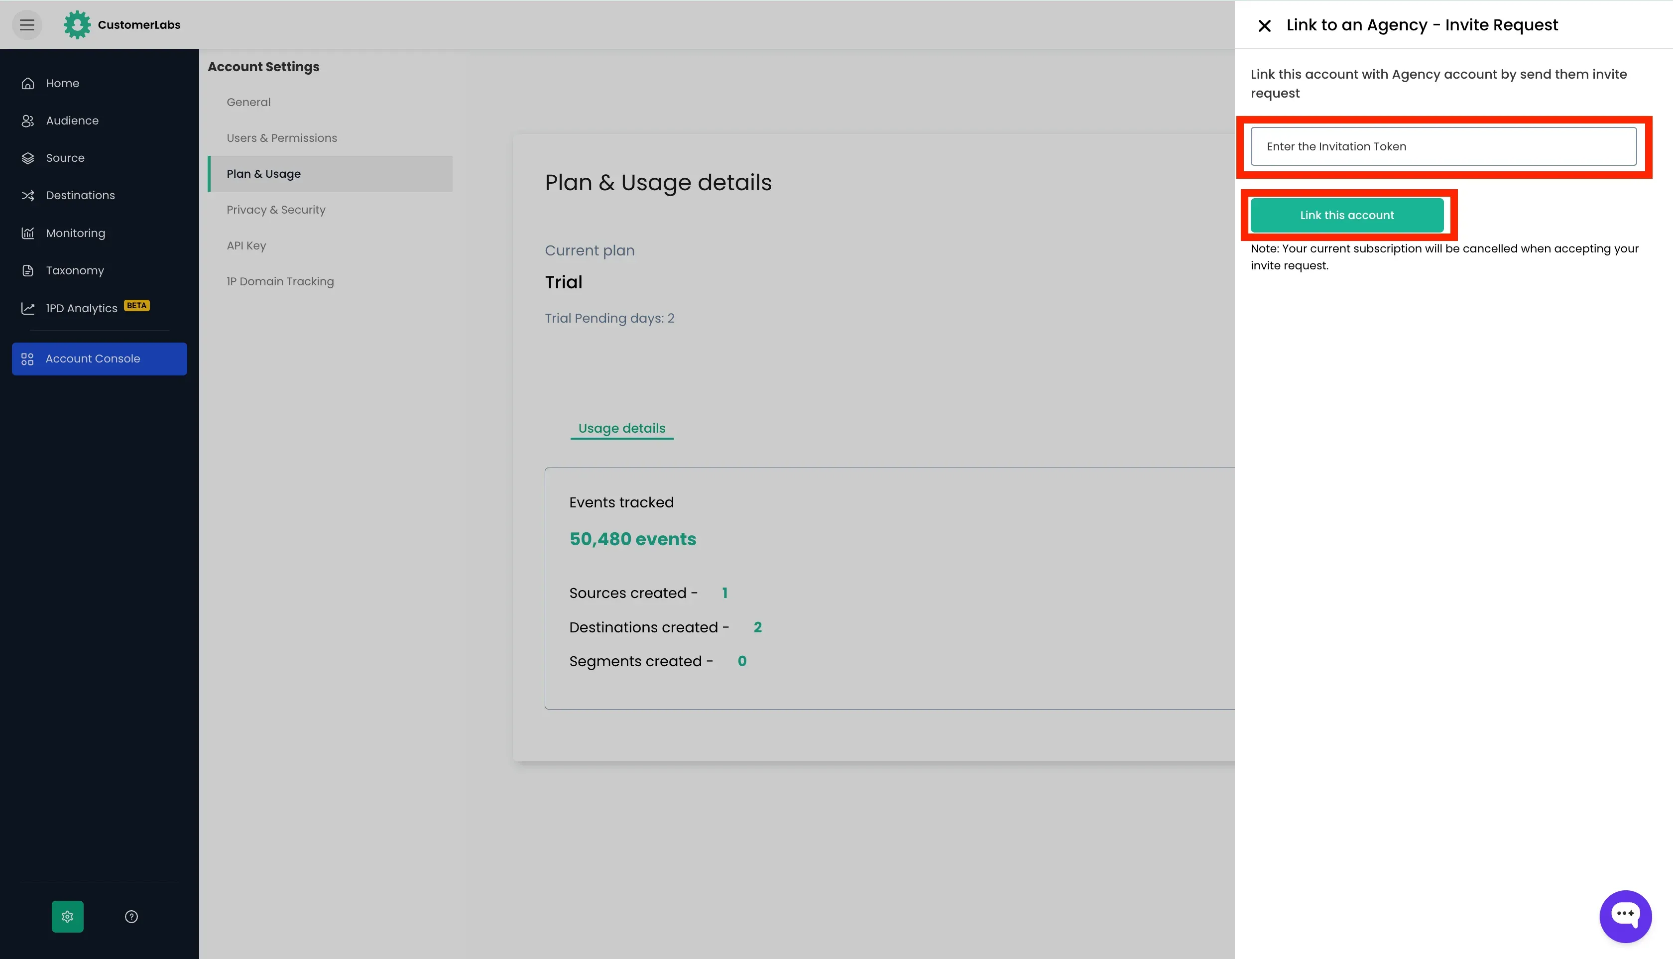
Task: Click the Source layers icon
Action: [28, 158]
